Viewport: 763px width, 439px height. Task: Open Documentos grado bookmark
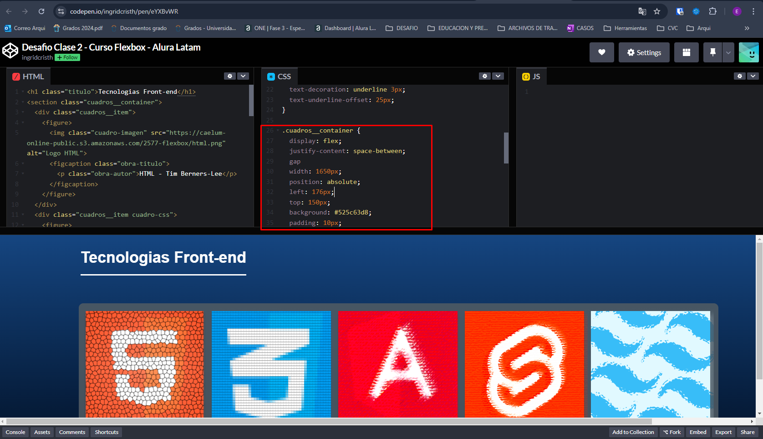(x=139, y=28)
